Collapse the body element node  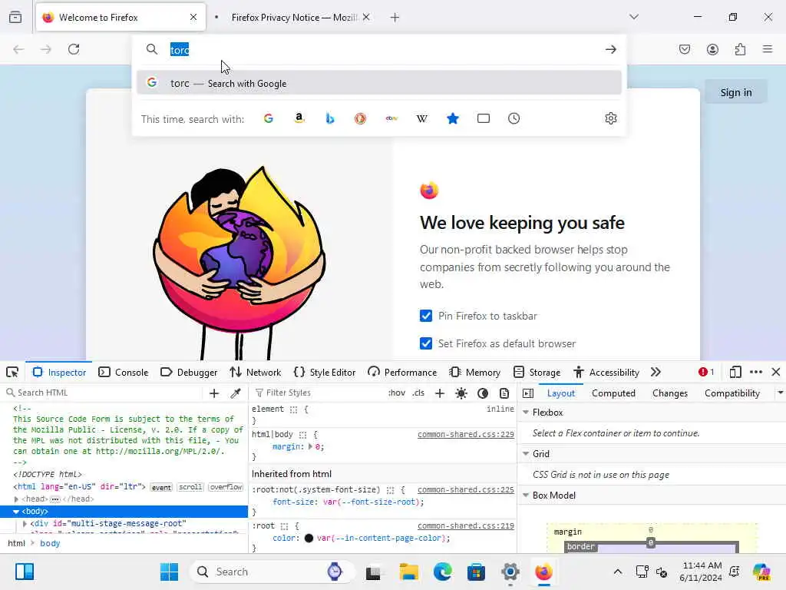16,511
